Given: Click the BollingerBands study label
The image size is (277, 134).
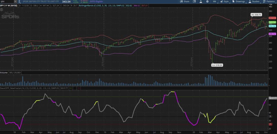Looking at the screenshot, I should pyautogui.click(x=102, y=6).
